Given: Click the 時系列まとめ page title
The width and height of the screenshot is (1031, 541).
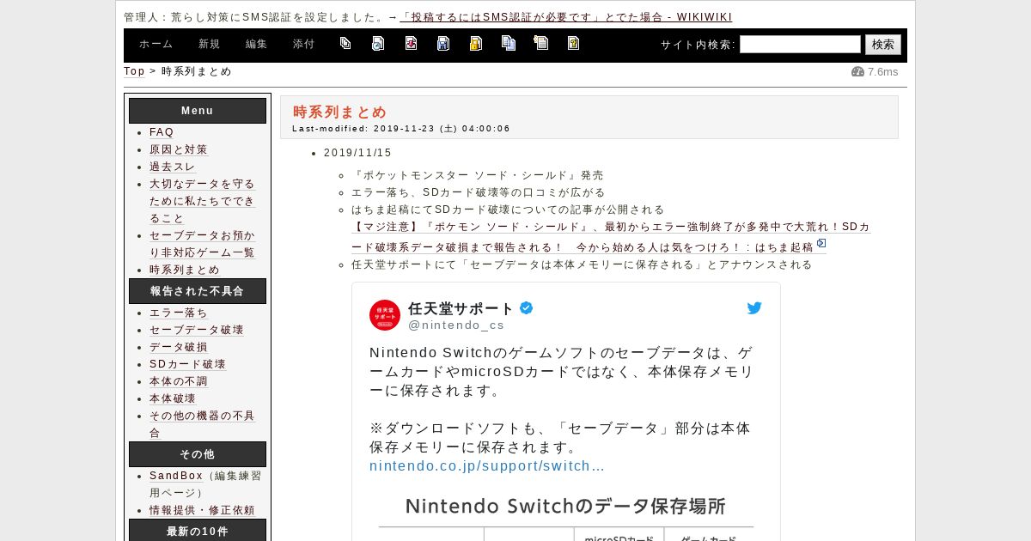Looking at the screenshot, I should click(x=340, y=112).
